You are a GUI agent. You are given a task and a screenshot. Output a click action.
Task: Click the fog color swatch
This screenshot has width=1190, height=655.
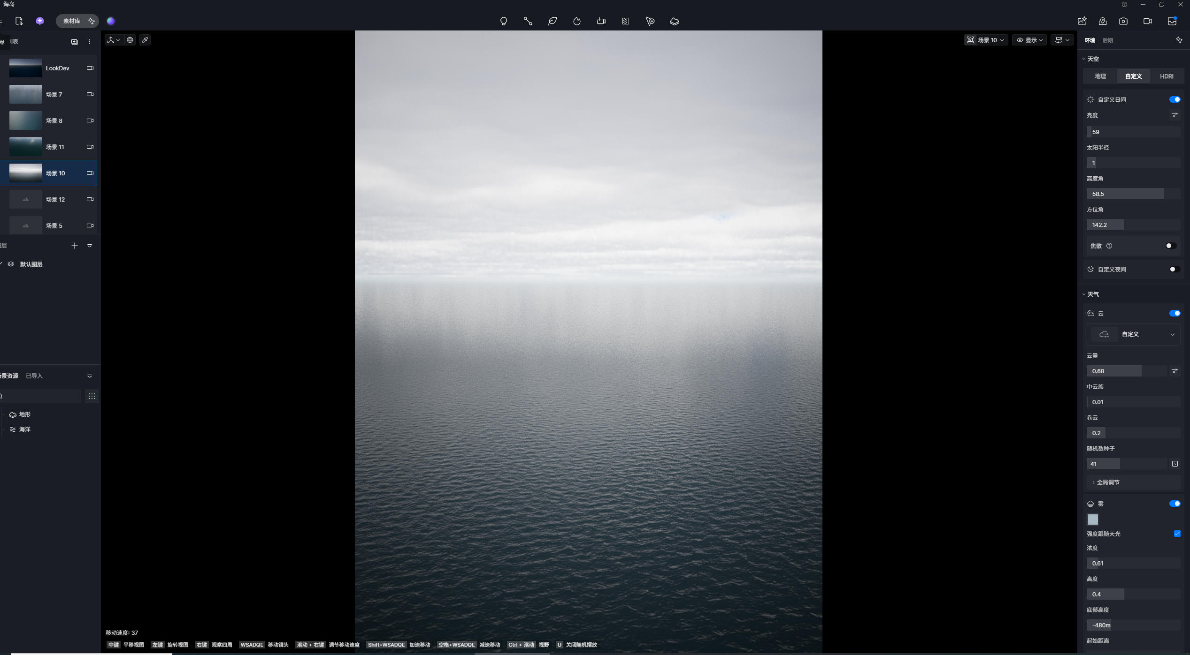(1092, 519)
